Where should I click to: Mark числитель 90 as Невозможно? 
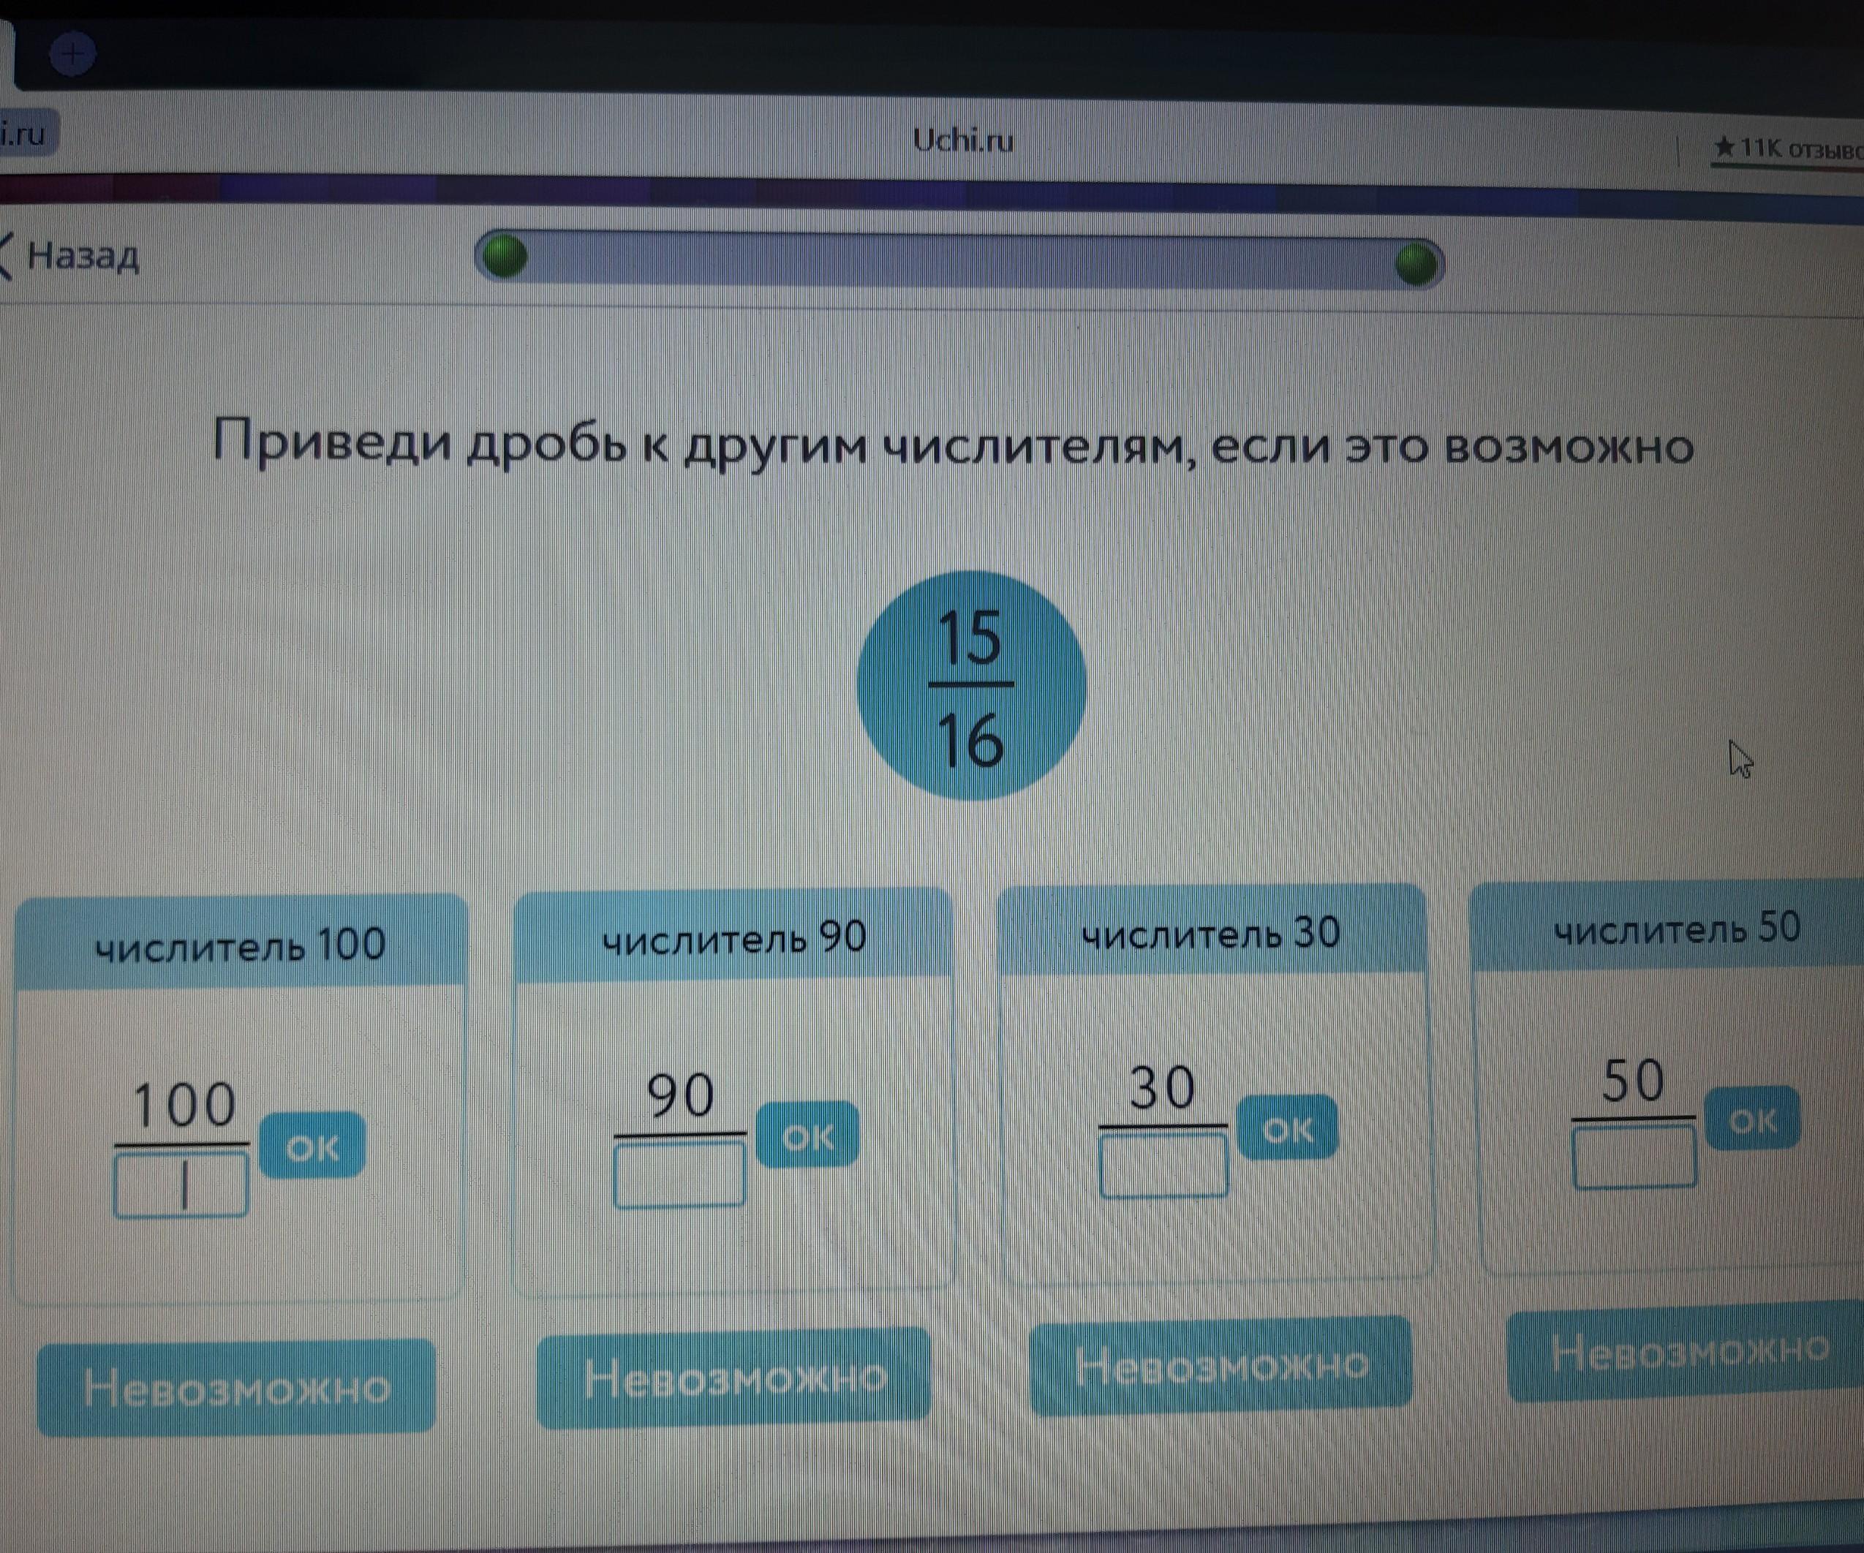[734, 1378]
